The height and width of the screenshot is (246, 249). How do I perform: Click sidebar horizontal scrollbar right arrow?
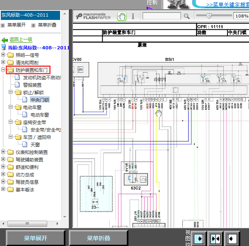point(58,224)
